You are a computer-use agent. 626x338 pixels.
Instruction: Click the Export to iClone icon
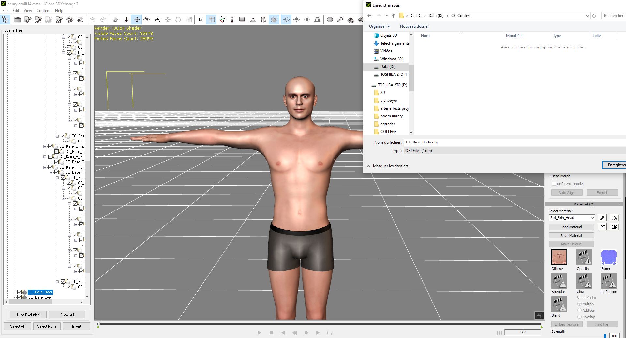pos(28,20)
